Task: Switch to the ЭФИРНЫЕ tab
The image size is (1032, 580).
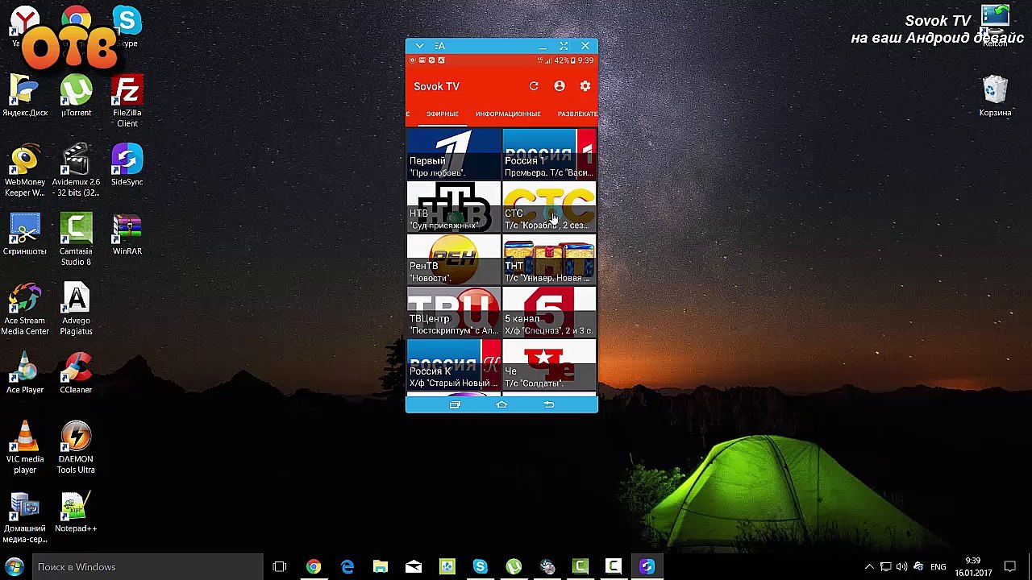Action: tap(443, 114)
